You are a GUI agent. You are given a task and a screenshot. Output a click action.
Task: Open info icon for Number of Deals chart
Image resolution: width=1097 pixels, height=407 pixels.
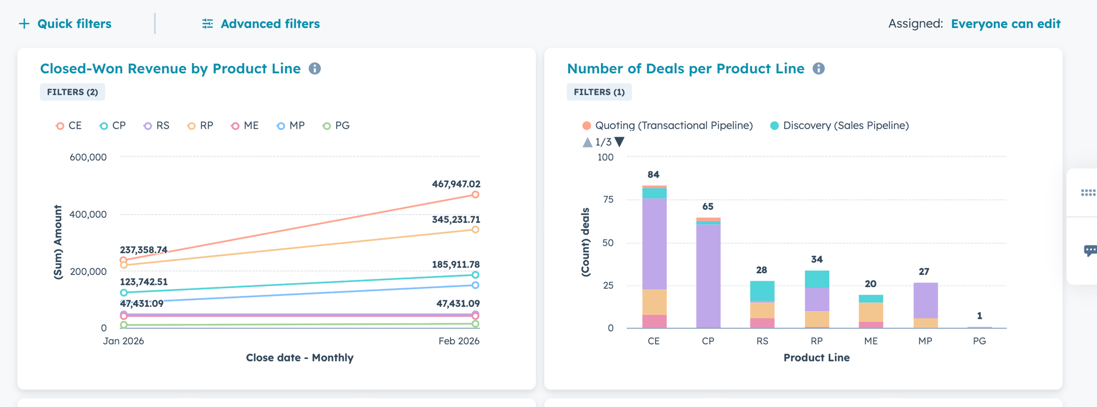[x=818, y=68]
